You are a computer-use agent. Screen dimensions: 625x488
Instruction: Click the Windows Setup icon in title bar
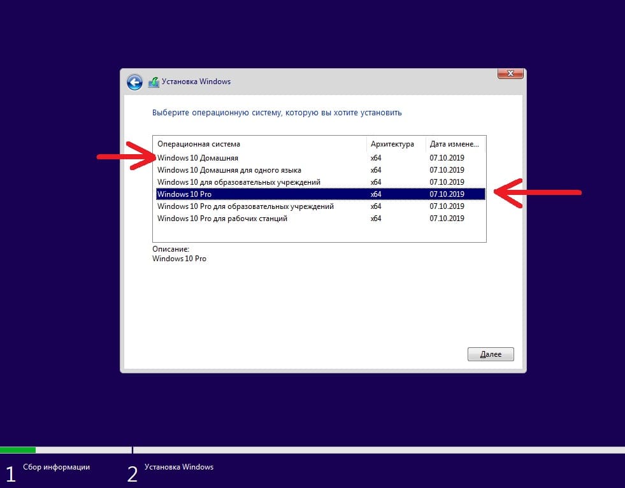(154, 82)
